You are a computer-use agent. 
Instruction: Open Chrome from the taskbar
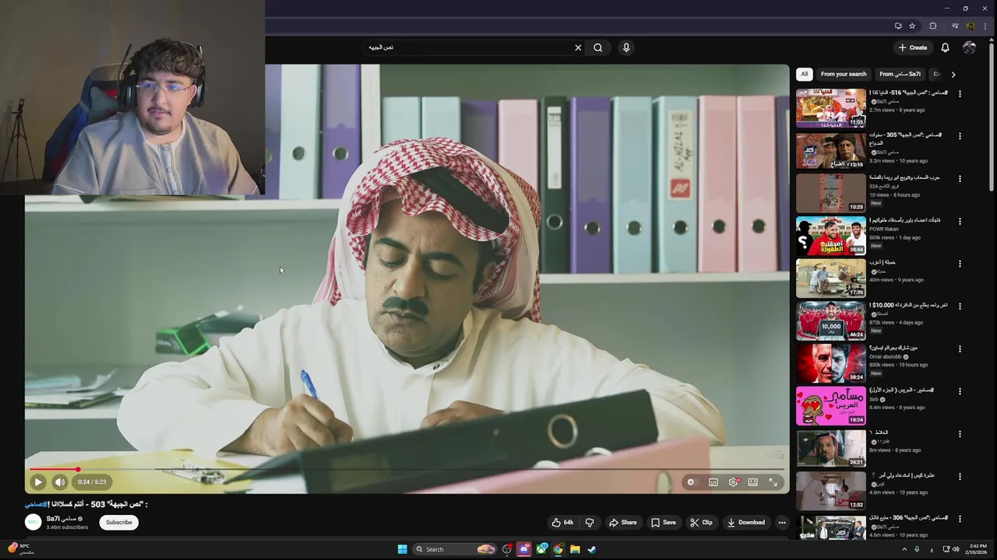(x=558, y=549)
